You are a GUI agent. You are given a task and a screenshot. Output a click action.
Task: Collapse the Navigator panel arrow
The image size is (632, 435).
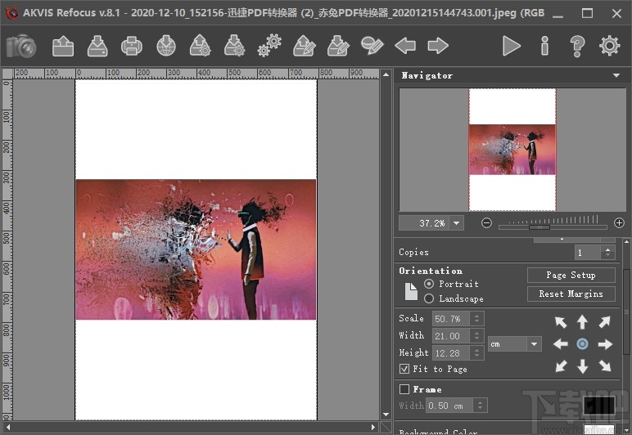point(616,75)
